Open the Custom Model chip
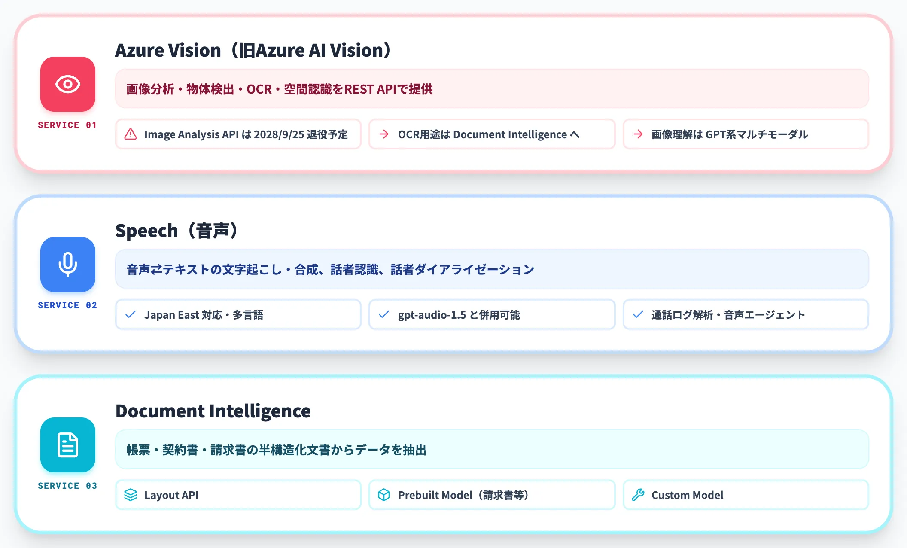This screenshot has width=907, height=548. point(746,495)
